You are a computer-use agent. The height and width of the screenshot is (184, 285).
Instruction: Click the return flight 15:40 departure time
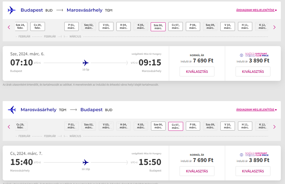coord(21,162)
